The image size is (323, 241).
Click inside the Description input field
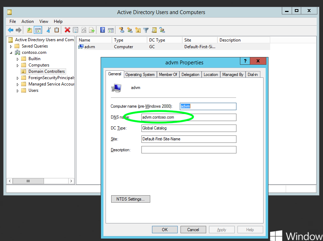click(189, 150)
